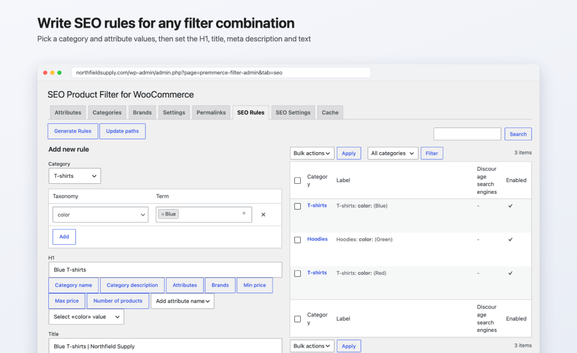The height and width of the screenshot is (353, 577).
Task: Switch to the Cache tab
Action: click(x=330, y=113)
